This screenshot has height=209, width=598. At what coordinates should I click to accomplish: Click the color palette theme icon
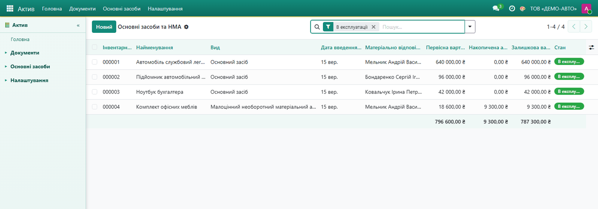[x=522, y=9]
